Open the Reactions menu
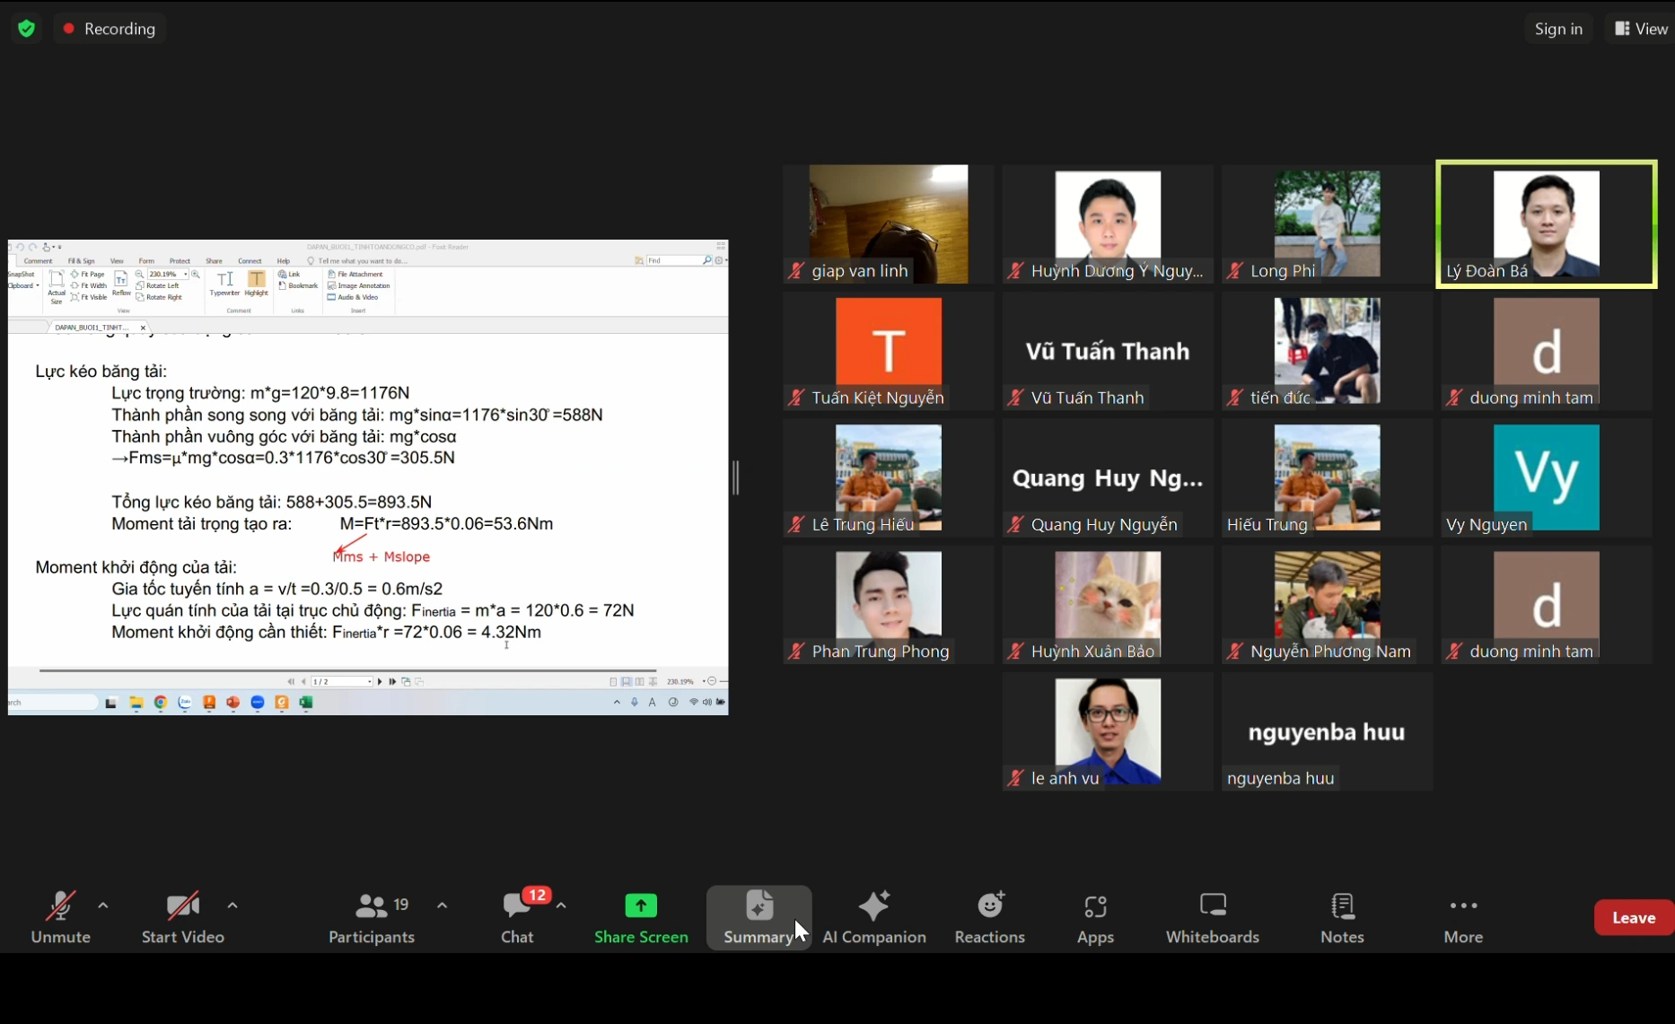 click(989, 917)
